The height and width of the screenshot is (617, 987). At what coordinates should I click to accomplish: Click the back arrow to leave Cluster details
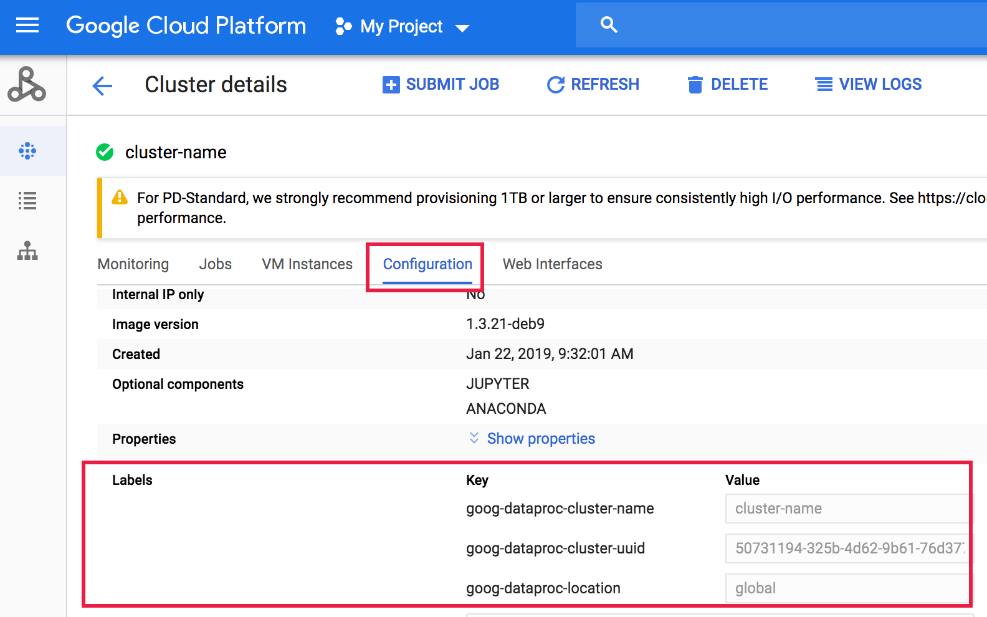click(x=102, y=85)
